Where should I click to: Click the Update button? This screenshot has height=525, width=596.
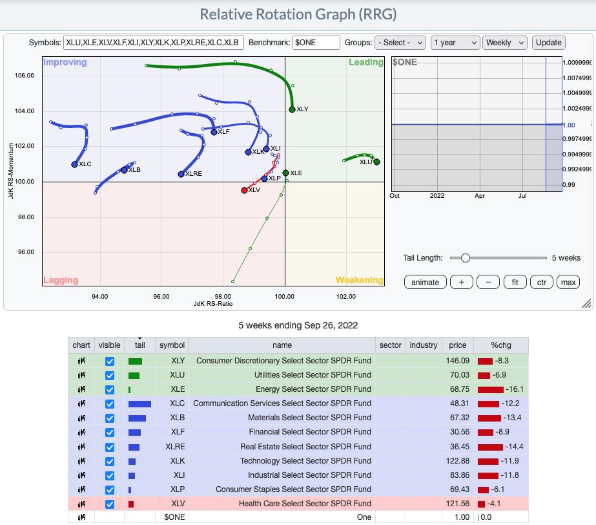[548, 43]
